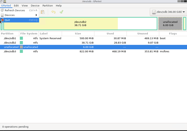
Task: Open the View menu
Action: pos(25,6)
